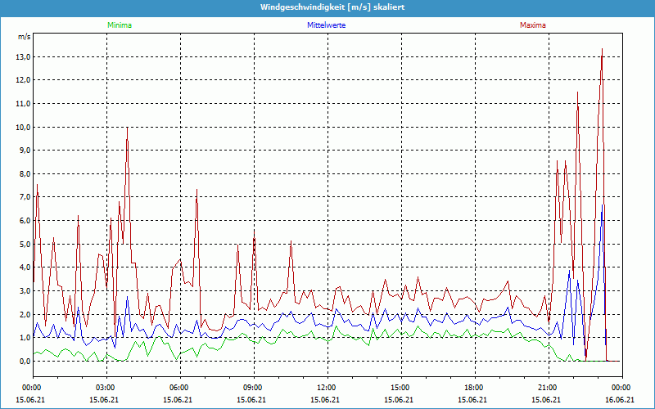Click the '21:00' time axis label
655x409 pixels.
pyautogui.click(x=549, y=388)
